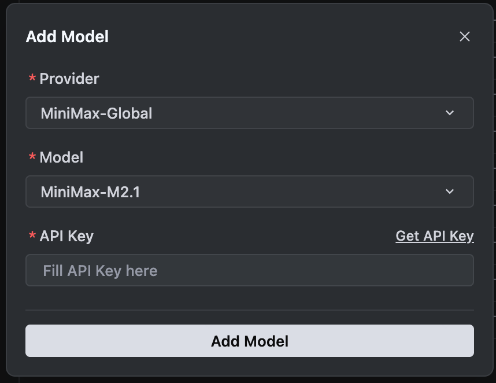Expand the Provider dropdown chevron
The image size is (496, 383).
(450, 113)
